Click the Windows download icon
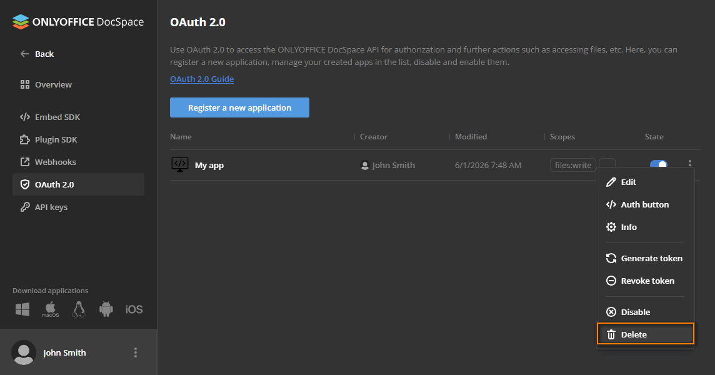The width and height of the screenshot is (715, 375). click(x=22, y=309)
